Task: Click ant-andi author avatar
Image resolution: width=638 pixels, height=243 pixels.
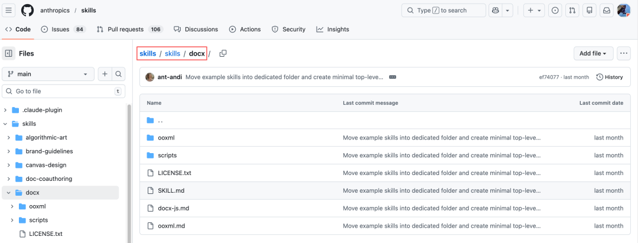Action: 150,77
